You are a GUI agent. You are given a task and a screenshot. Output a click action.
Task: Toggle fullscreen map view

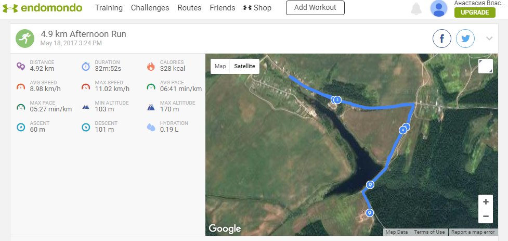pyautogui.click(x=486, y=66)
